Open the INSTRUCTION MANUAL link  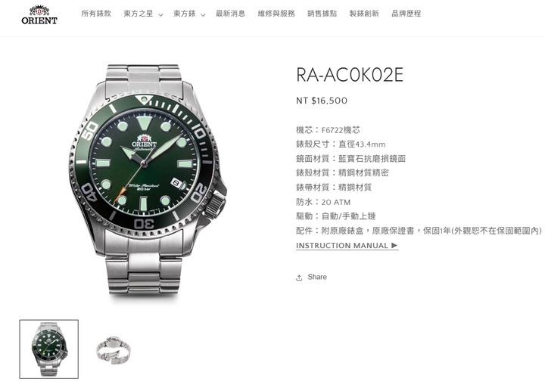(x=347, y=246)
